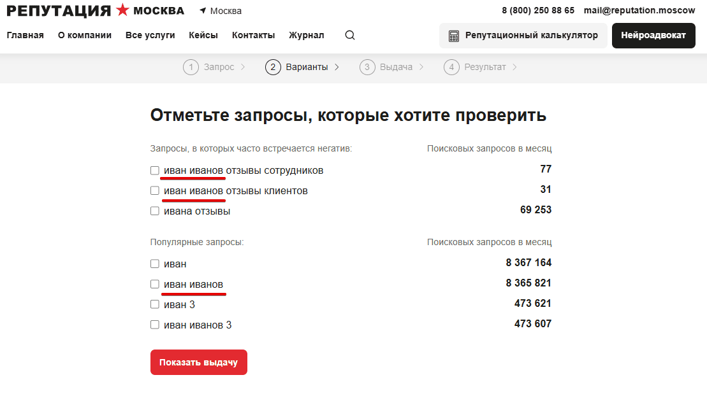
Task: Click the label 'ивана отзывы'
Action: tap(197, 211)
